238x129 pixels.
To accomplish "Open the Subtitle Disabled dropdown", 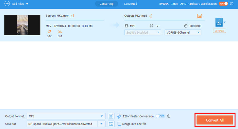I will point(143,33).
